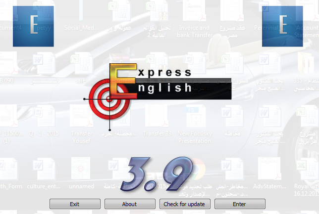
Task: Click the Exit button
Action: 75,204
